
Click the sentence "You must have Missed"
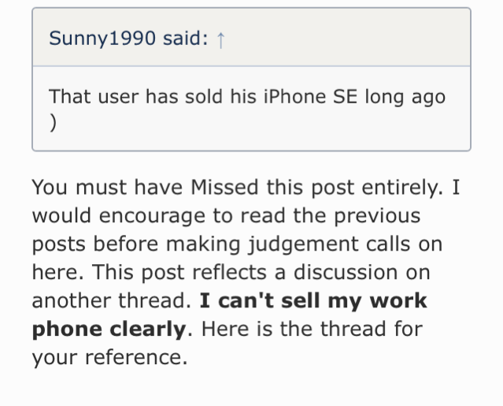click(145, 188)
